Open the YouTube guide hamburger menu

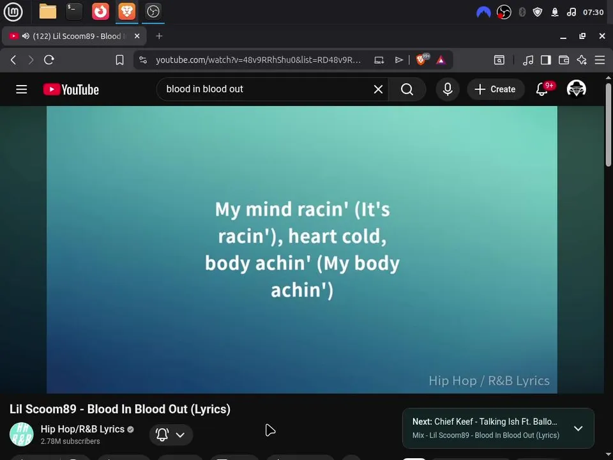(x=22, y=89)
